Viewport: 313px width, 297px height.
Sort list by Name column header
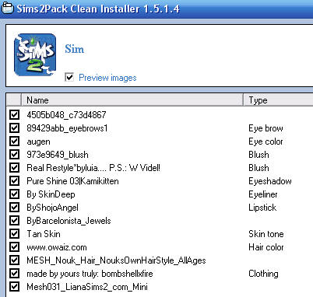pos(132,100)
